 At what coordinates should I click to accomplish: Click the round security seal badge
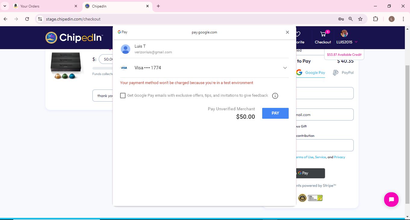point(302,198)
